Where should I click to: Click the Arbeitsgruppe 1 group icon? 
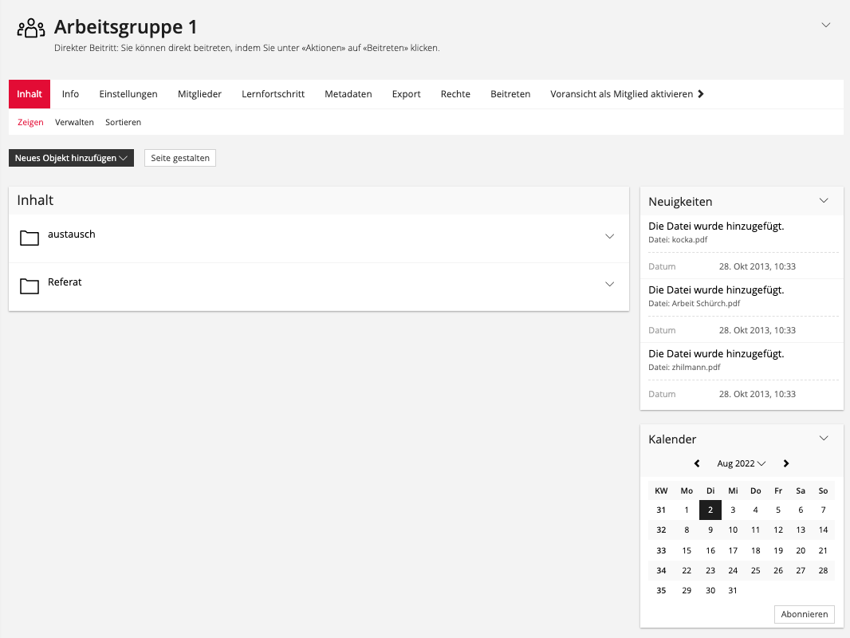(31, 29)
